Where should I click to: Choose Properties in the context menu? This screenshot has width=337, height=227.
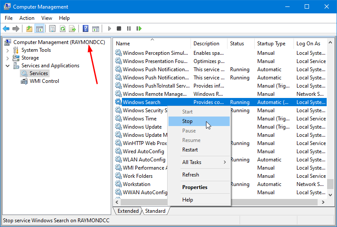point(199,187)
